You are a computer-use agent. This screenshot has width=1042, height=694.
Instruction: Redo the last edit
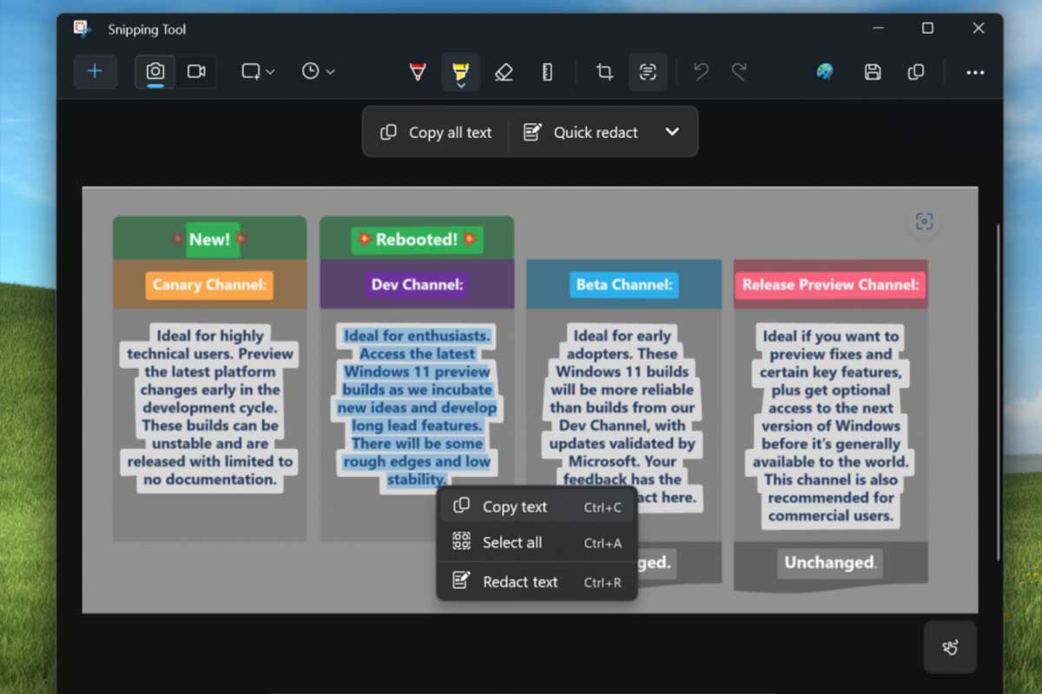pos(739,72)
